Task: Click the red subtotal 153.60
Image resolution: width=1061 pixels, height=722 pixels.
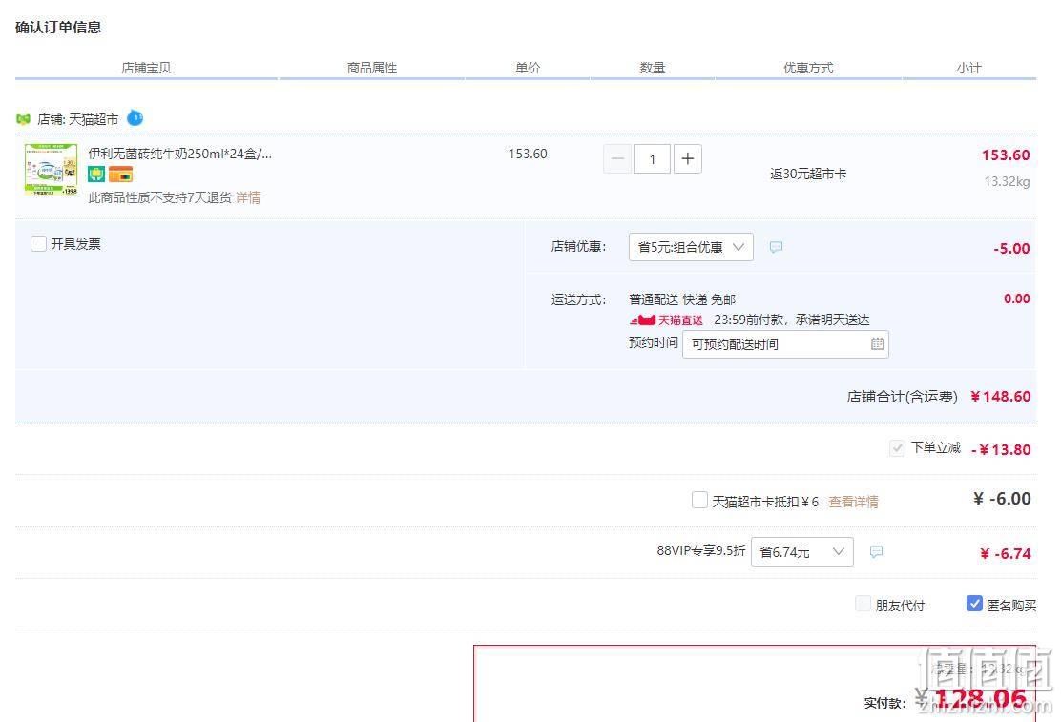Action: click(1006, 155)
